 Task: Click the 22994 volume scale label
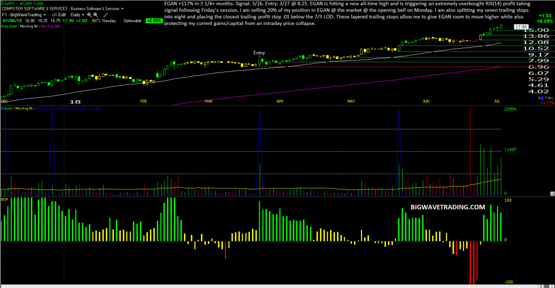click(x=510, y=109)
